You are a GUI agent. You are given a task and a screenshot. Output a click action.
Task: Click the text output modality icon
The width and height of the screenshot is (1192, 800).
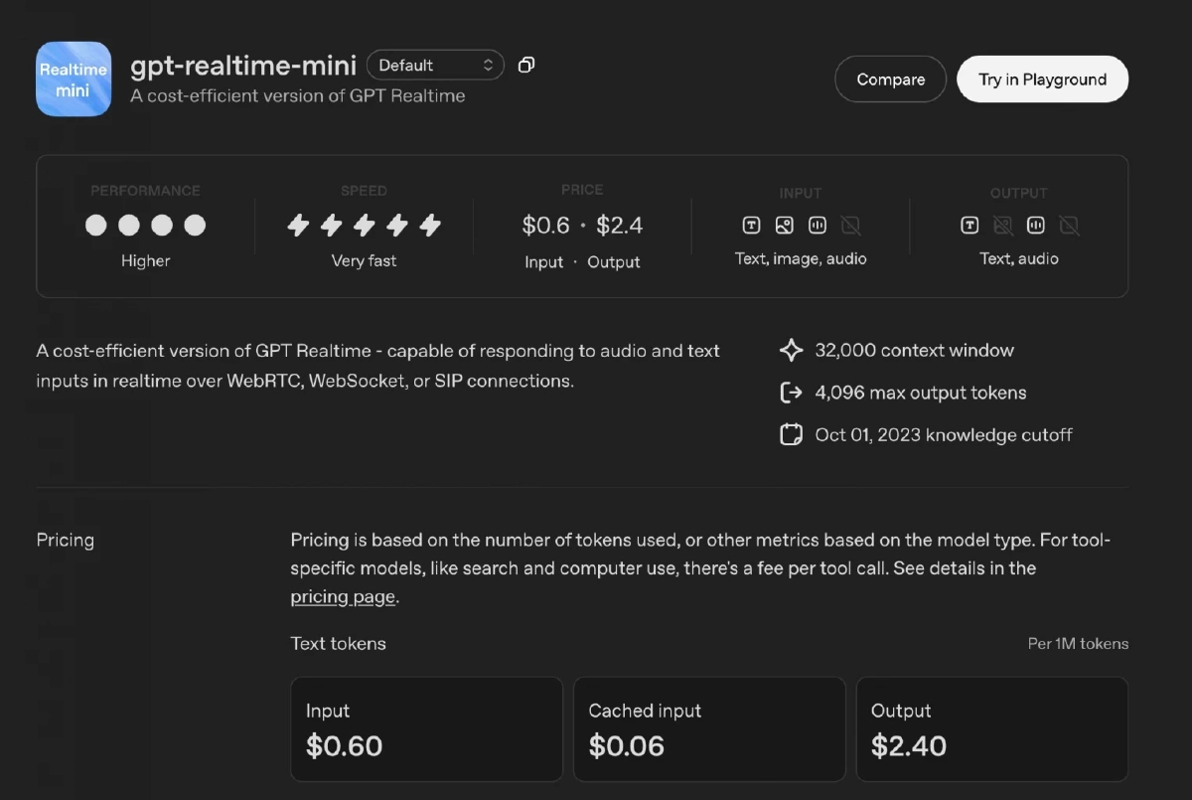click(x=969, y=226)
